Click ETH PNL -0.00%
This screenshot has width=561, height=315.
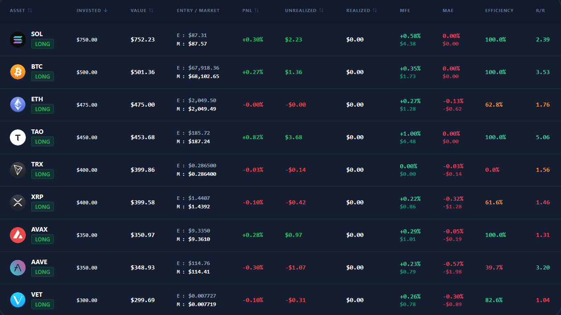(253, 105)
